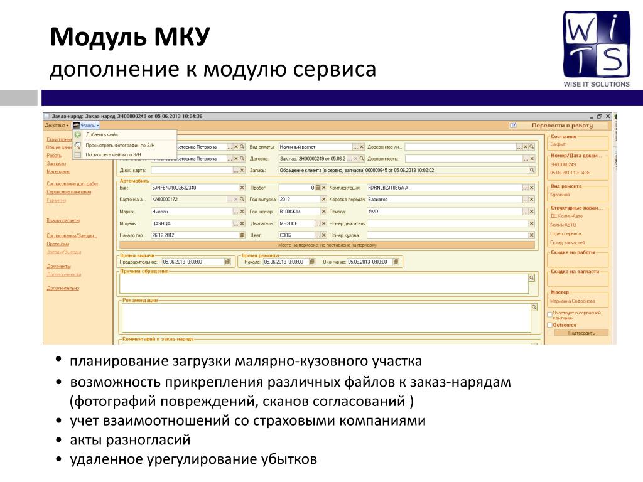Clear the Номер кузова field
Viewport: 643px width, 482px height.
coord(532,235)
